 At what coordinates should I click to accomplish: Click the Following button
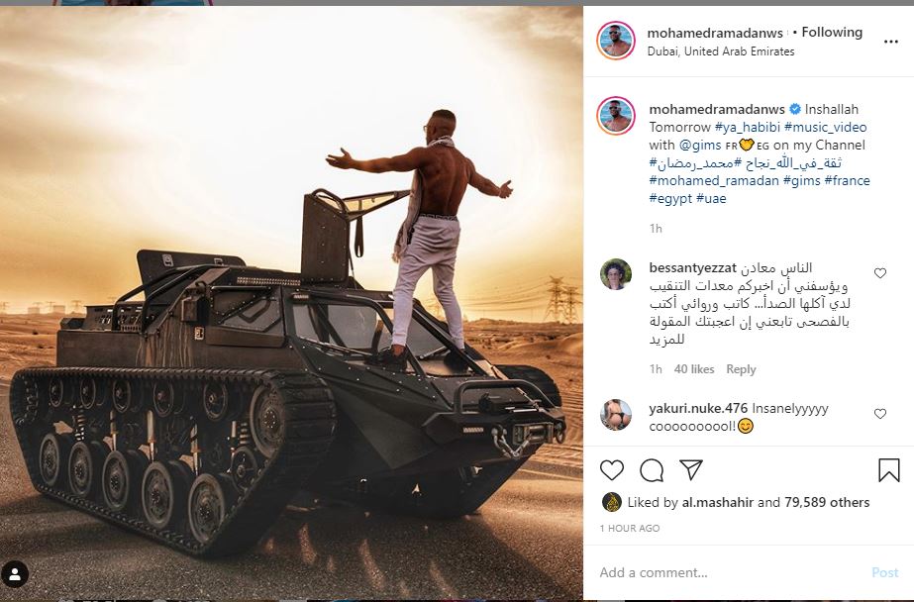point(831,33)
